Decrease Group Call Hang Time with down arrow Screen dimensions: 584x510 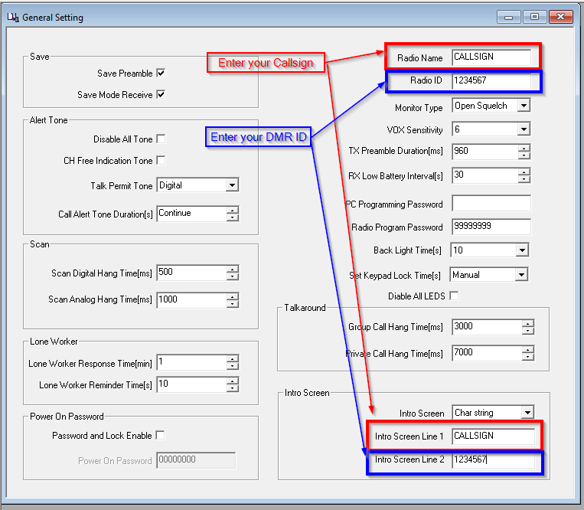tap(528, 331)
